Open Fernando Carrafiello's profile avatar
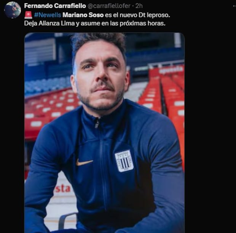 (x=13, y=10)
